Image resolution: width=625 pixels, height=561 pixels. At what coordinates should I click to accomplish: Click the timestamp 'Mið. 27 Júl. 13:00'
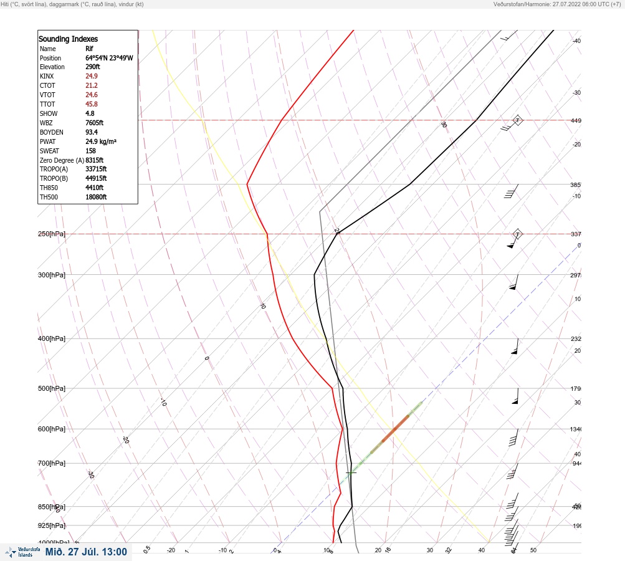click(86, 552)
